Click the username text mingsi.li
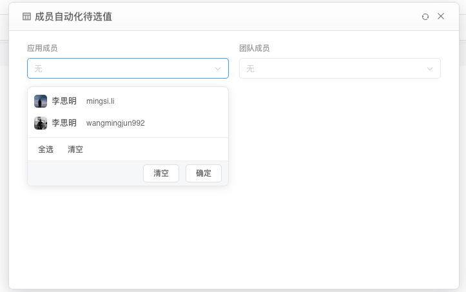 click(x=100, y=101)
